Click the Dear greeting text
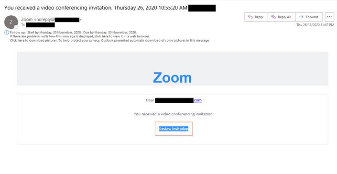Image resolution: width=337 pixels, height=174 pixels. pyautogui.click(x=150, y=100)
